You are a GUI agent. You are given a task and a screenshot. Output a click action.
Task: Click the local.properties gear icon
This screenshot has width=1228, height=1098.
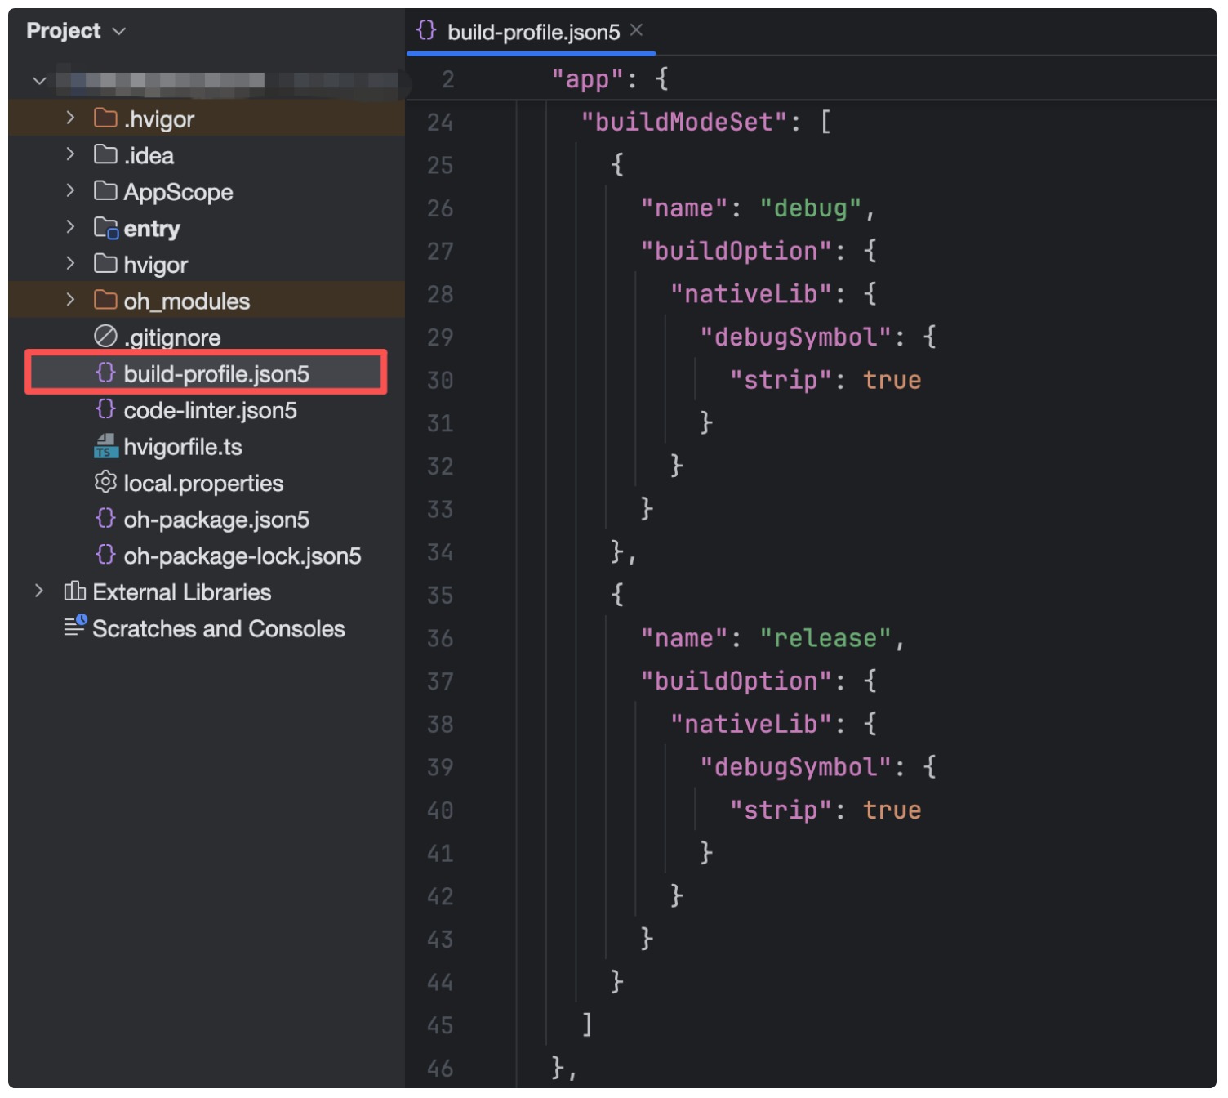[105, 483]
